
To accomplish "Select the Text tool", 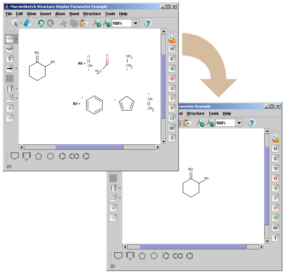I will (10, 59).
